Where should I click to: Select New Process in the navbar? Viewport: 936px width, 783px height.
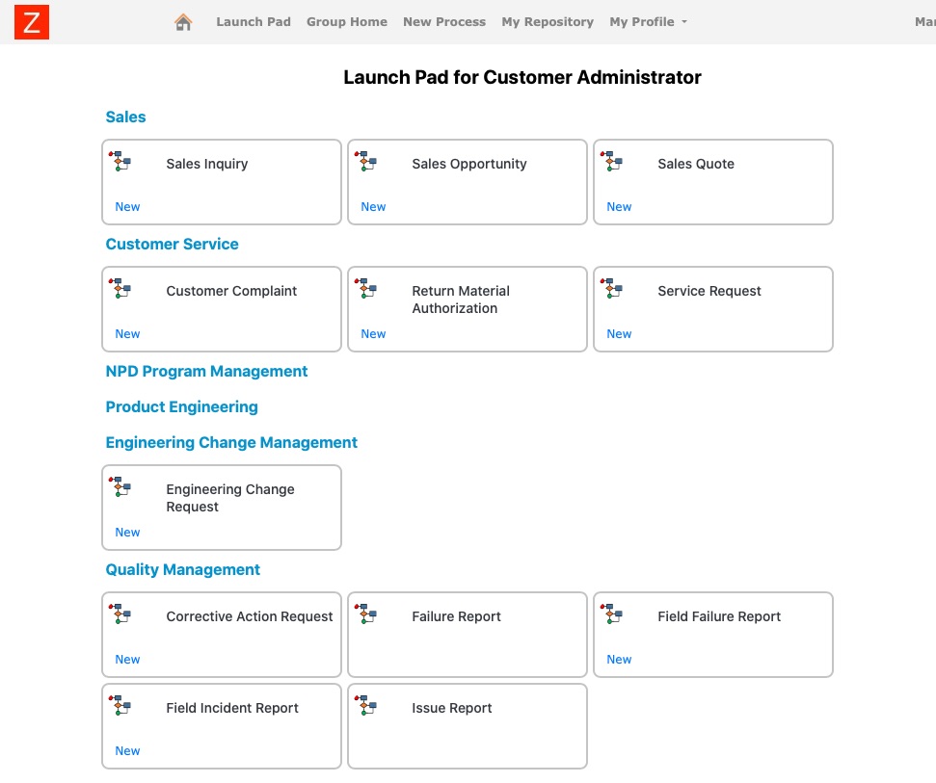tap(444, 22)
